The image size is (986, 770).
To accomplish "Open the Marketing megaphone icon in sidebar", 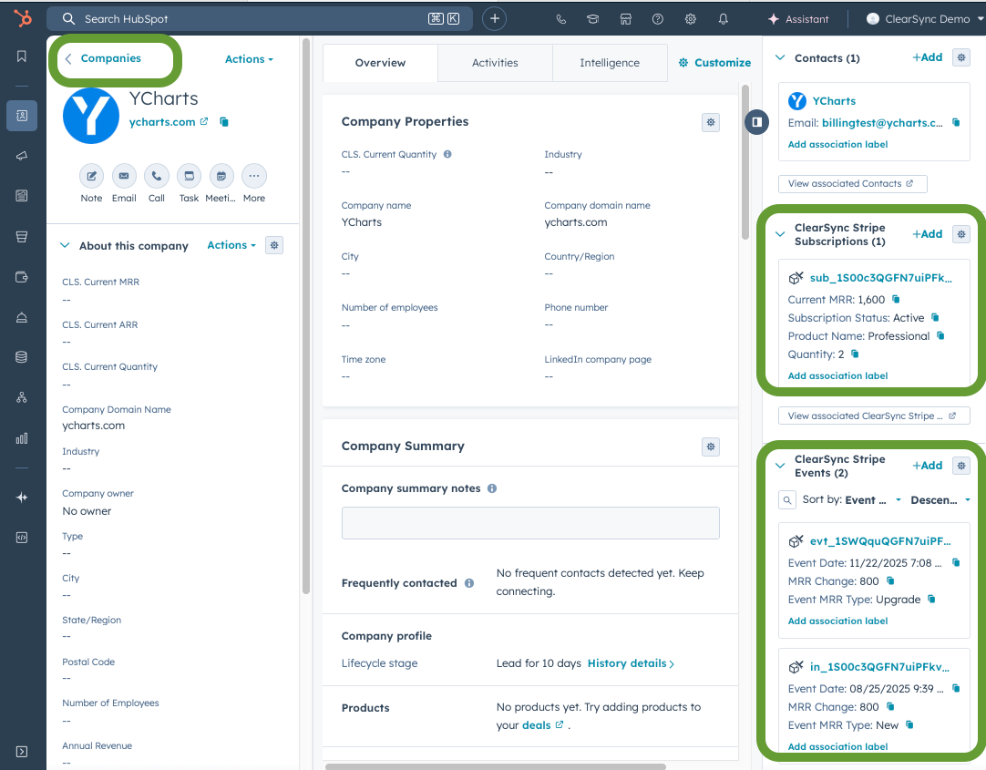I will tap(21, 156).
